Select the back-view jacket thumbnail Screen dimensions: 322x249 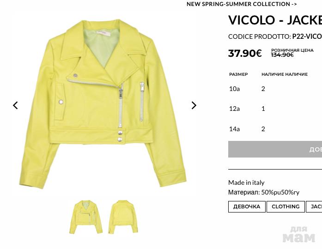(x=123, y=217)
